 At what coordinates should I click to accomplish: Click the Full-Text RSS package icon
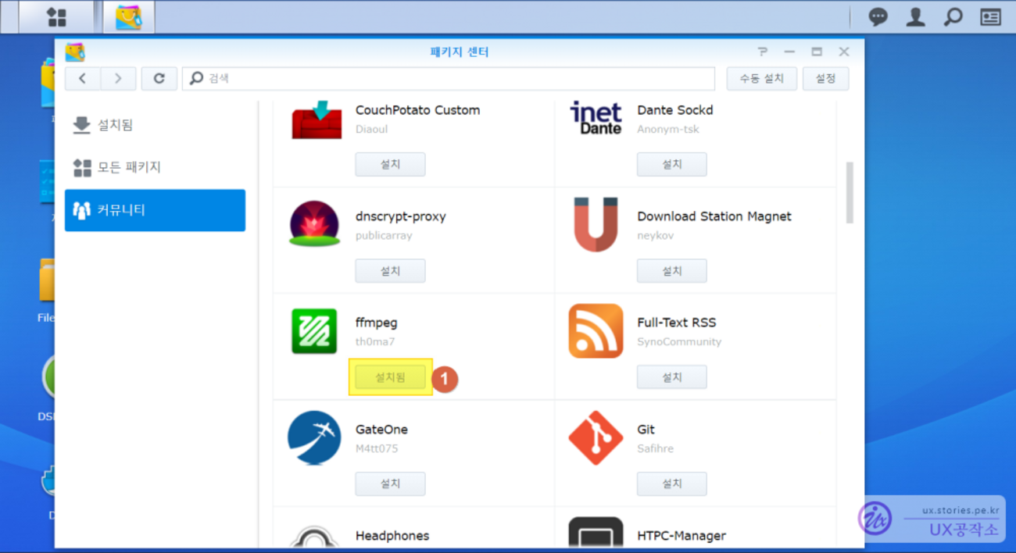(x=596, y=331)
